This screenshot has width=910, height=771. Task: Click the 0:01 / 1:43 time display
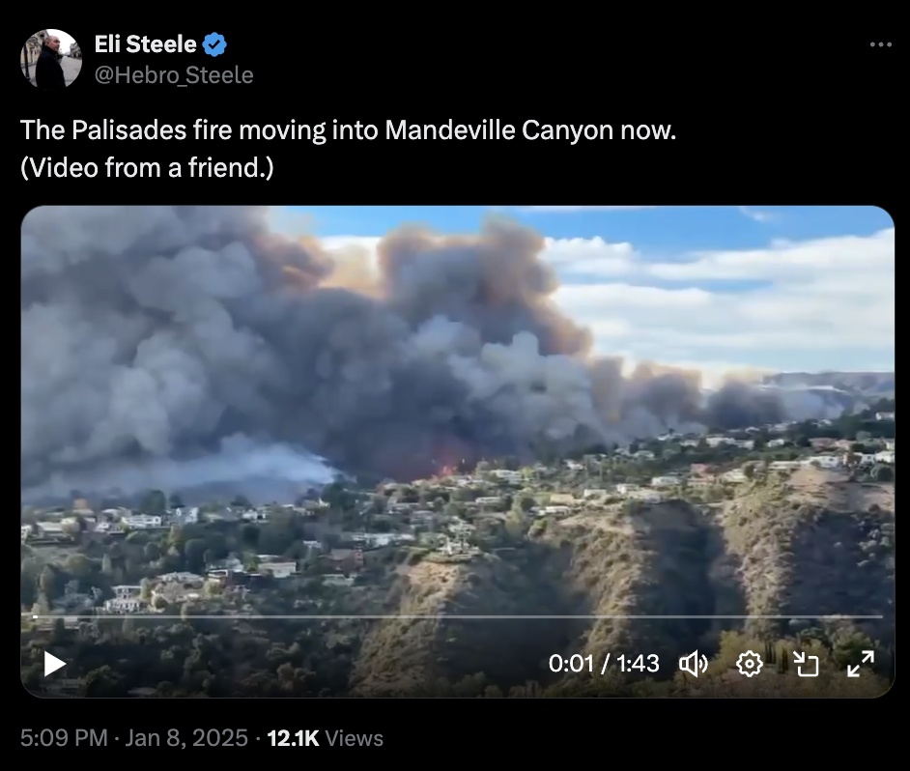tap(604, 664)
